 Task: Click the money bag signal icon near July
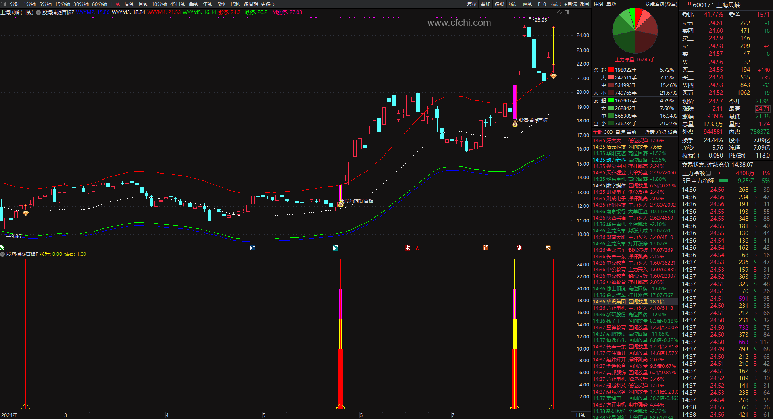pos(515,124)
